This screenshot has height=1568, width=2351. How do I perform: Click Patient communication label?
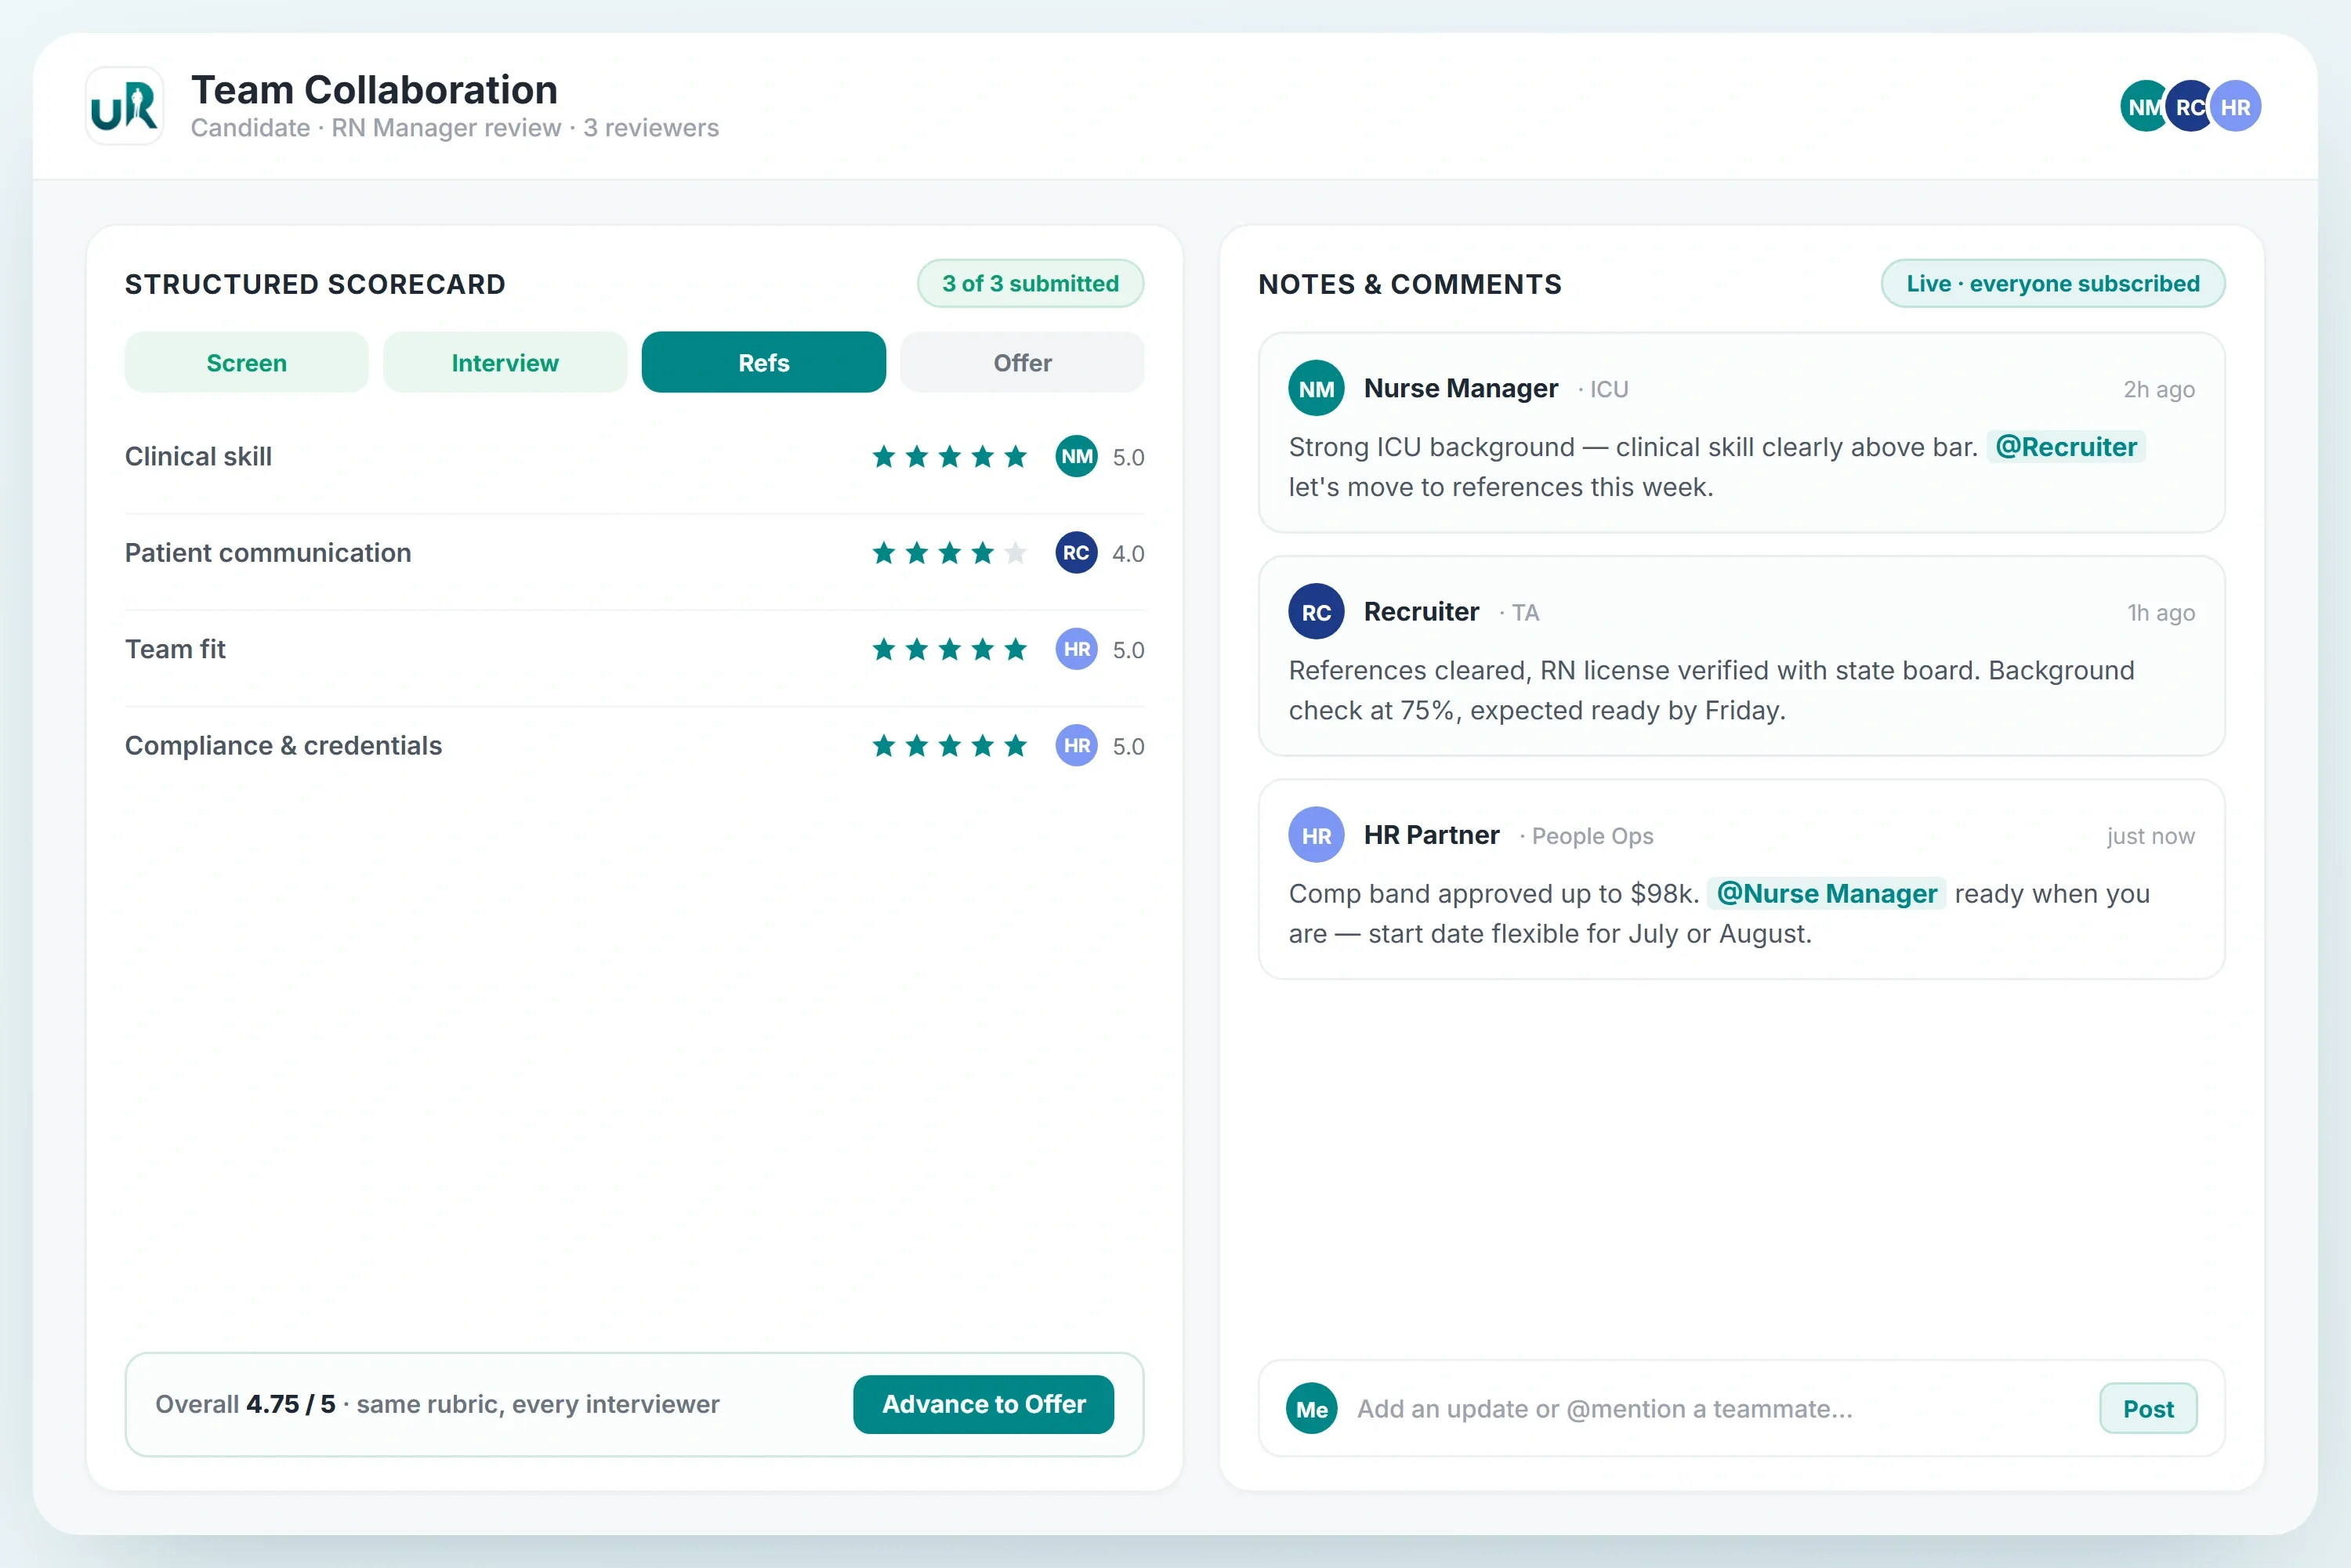(268, 553)
